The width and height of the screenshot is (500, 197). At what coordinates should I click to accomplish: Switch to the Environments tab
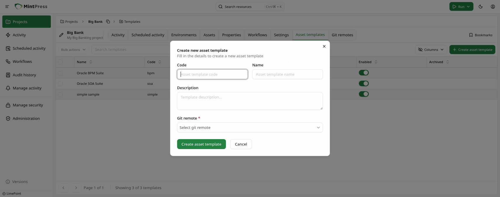[184, 35]
